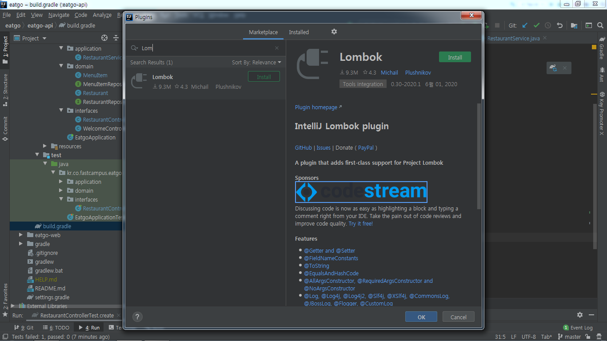Open plugin settings gear in Plugins dialog

point(334,32)
